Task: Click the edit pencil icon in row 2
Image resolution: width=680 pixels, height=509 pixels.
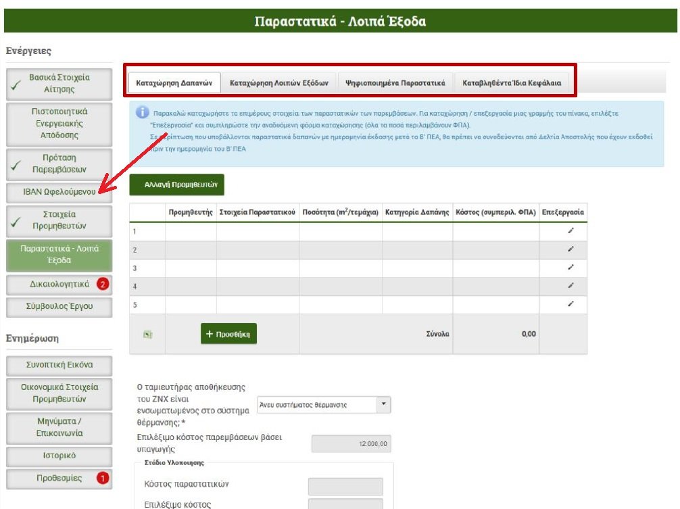Action: (570, 249)
